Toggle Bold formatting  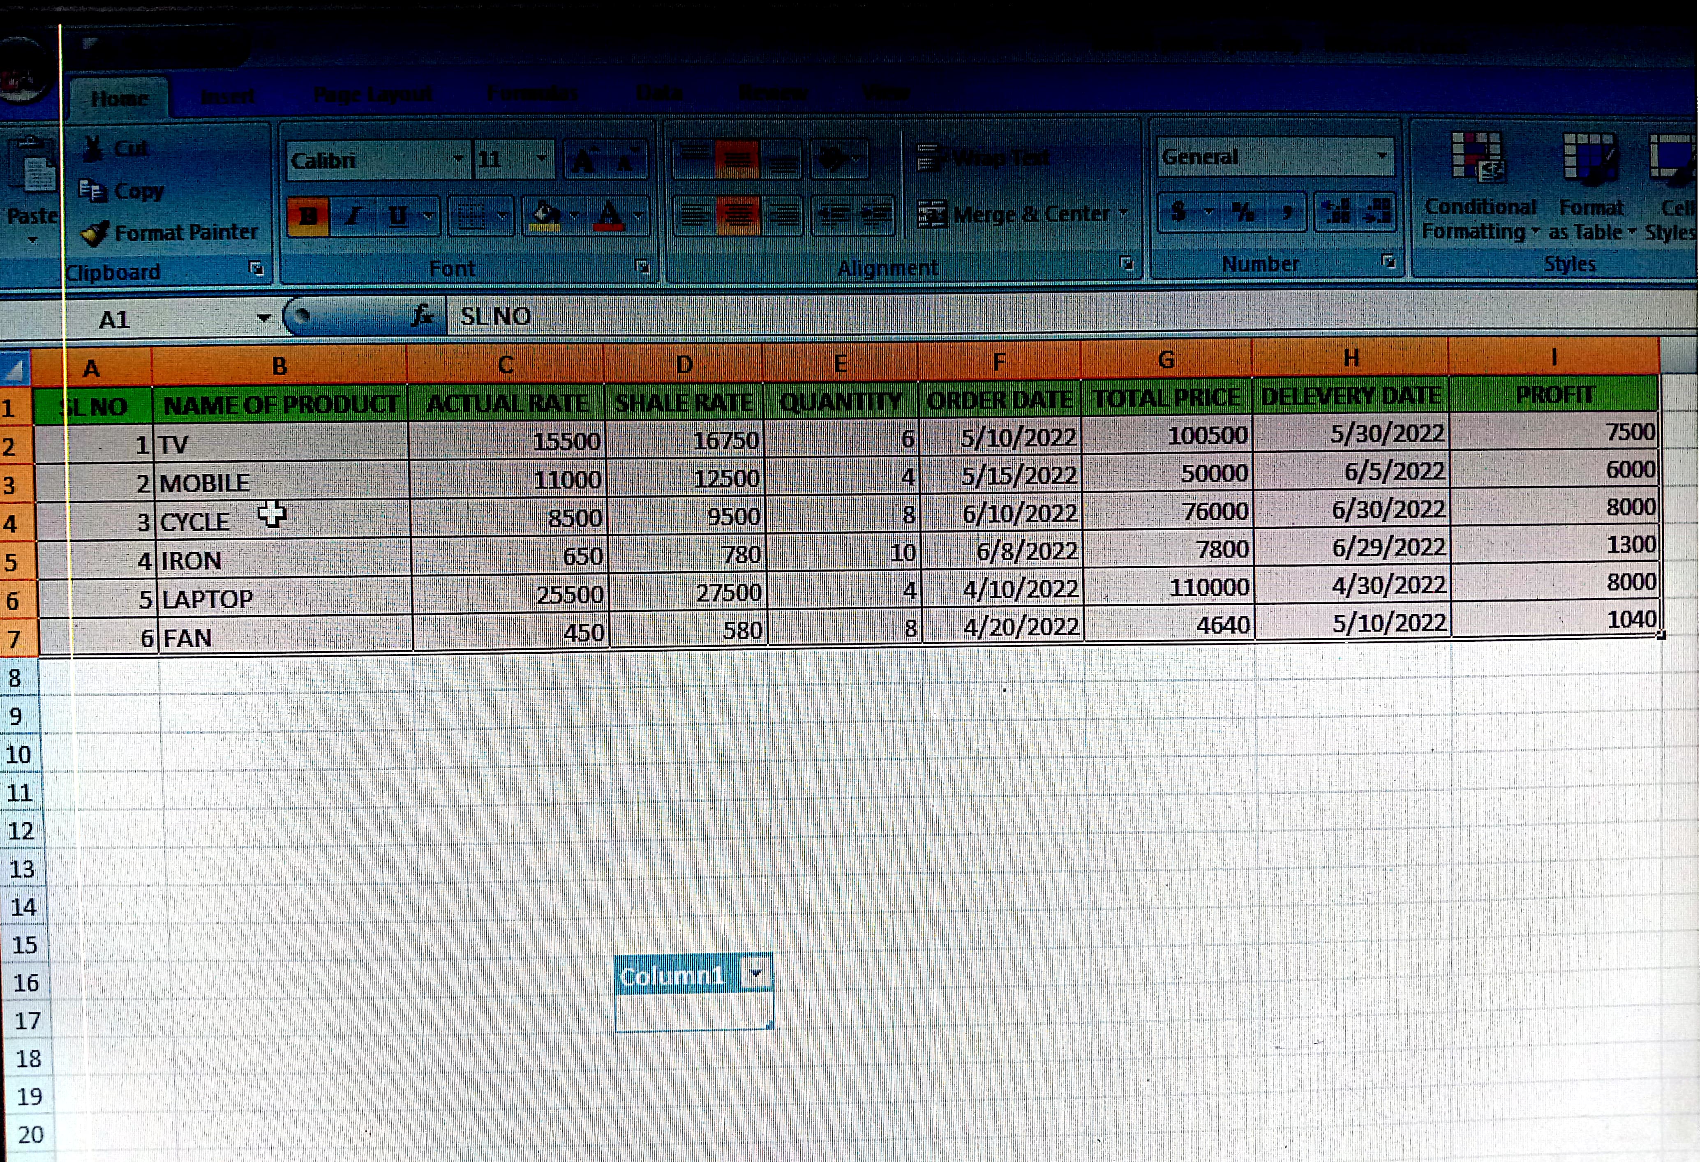coord(309,217)
